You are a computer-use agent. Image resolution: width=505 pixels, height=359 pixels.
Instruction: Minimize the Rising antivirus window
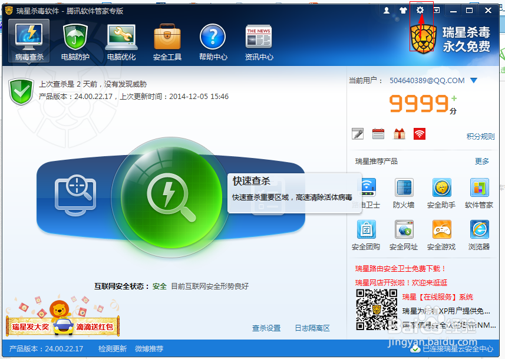[x=454, y=11]
